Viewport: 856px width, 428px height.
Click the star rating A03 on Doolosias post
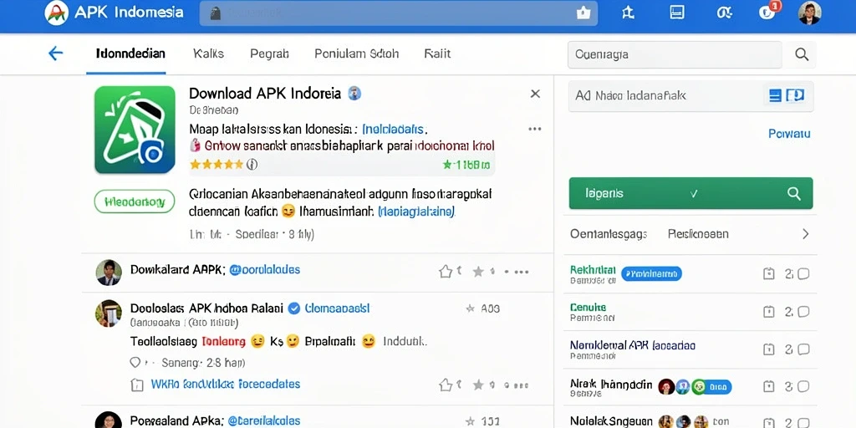coord(482,308)
